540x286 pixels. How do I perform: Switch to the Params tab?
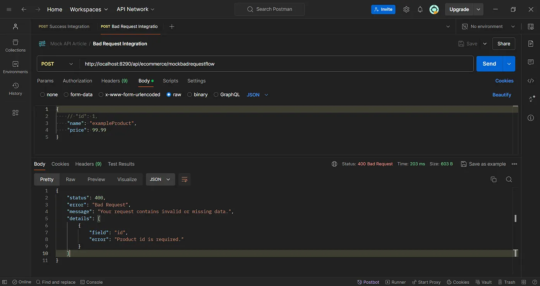click(45, 81)
